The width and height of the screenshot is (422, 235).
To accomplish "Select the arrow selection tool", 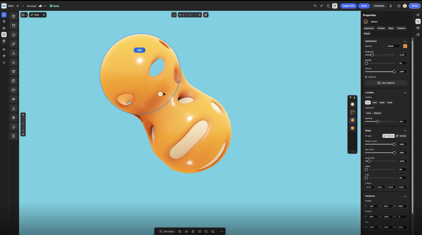I will pos(4,15).
